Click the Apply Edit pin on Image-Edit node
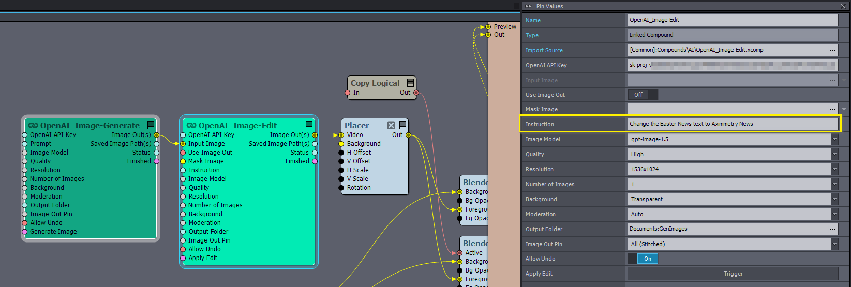Screen dimensions: 851x287 (183, 258)
